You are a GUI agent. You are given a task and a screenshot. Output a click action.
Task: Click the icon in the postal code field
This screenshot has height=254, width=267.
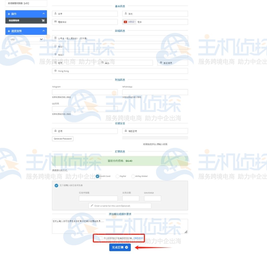point(161,63)
